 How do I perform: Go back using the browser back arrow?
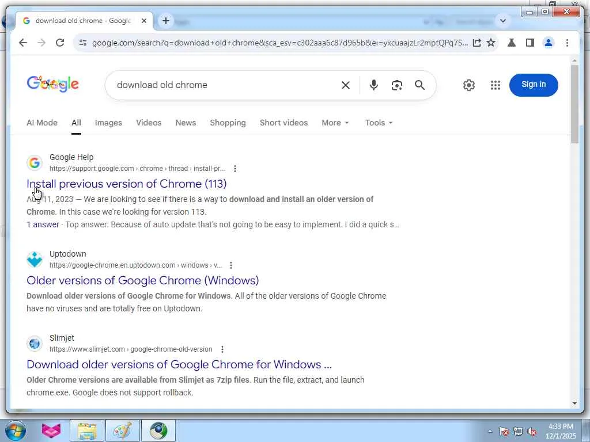point(23,43)
